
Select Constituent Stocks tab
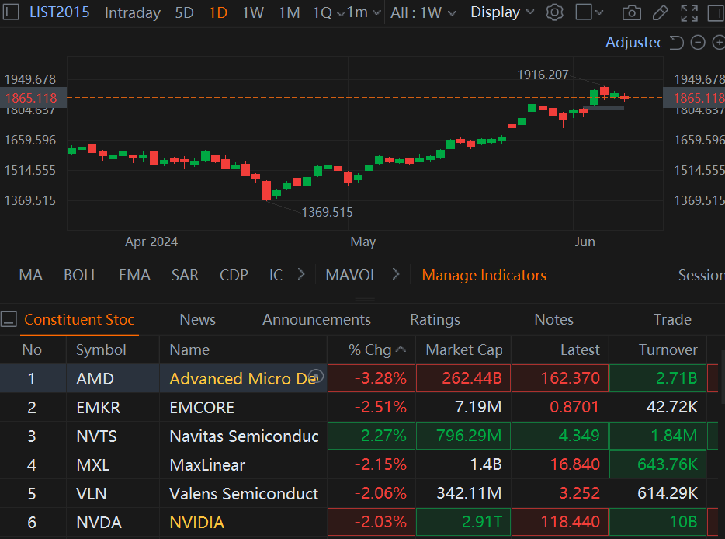coord(79,319)
